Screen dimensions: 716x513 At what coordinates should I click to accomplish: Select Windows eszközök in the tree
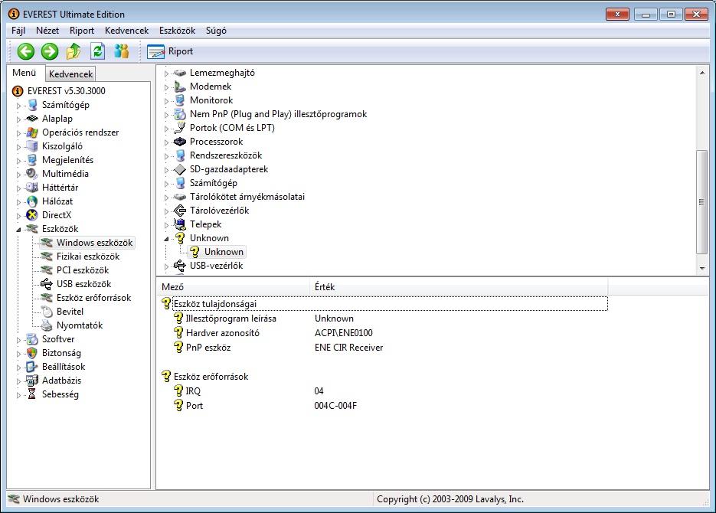coord(94,243)
